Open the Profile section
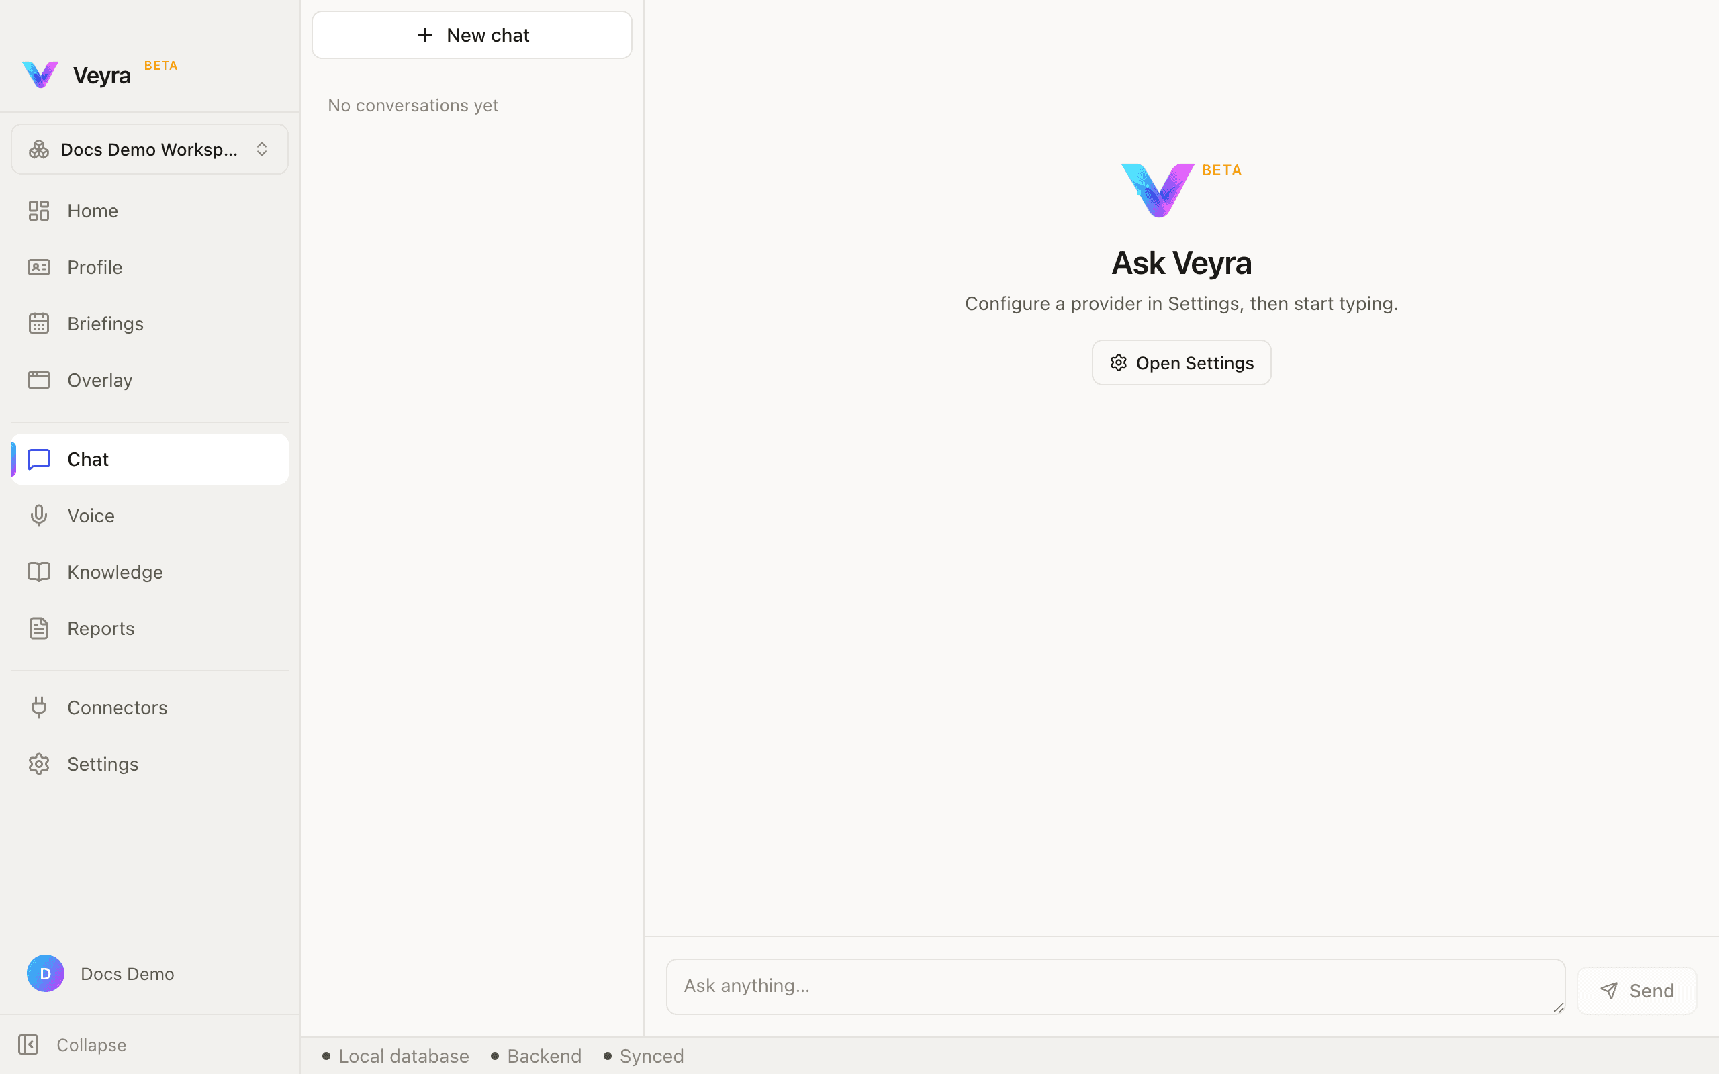The width and height of the screenshot is (1719, 1074). (x=149, y=267)
